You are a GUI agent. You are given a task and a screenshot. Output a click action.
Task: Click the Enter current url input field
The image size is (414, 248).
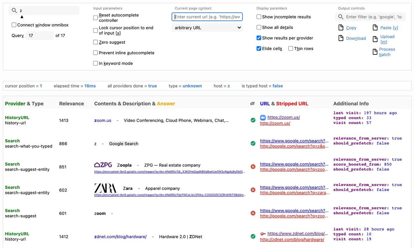click(x=207, y=17)
